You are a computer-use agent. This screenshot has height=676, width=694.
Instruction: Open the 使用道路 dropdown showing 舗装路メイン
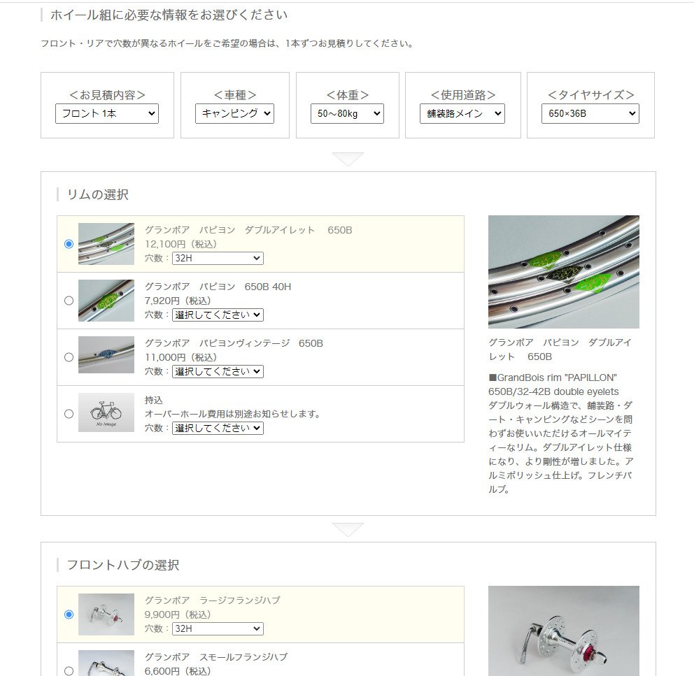(462, 114)
